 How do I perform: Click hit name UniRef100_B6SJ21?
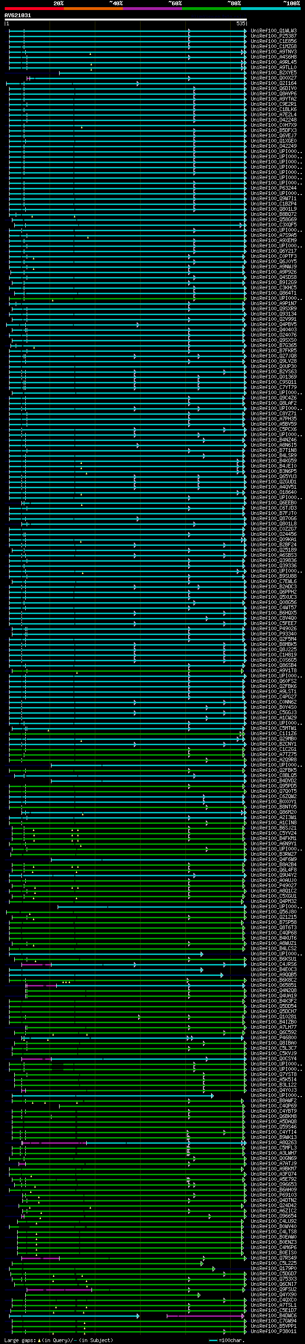(274, 828)
